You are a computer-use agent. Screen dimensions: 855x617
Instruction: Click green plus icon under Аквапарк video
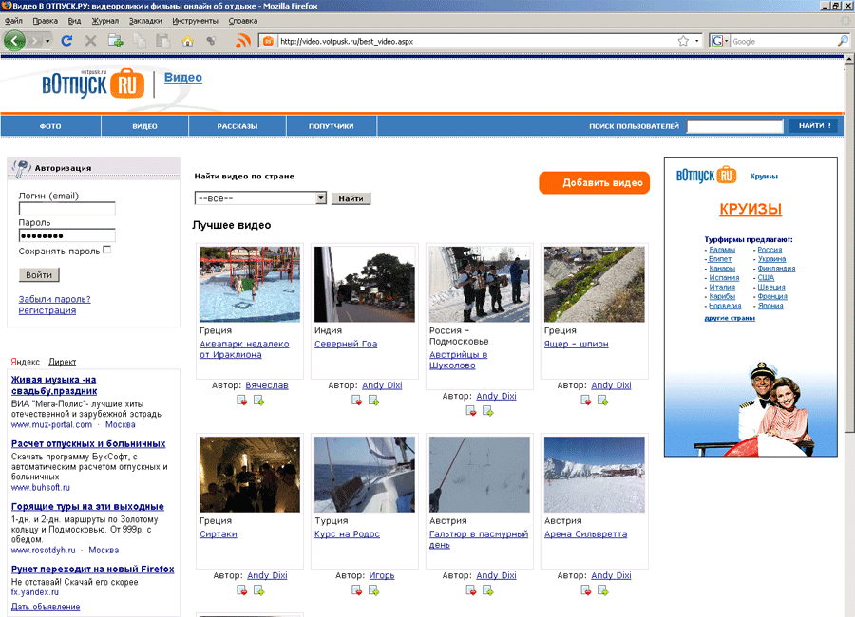pos(259,401)
